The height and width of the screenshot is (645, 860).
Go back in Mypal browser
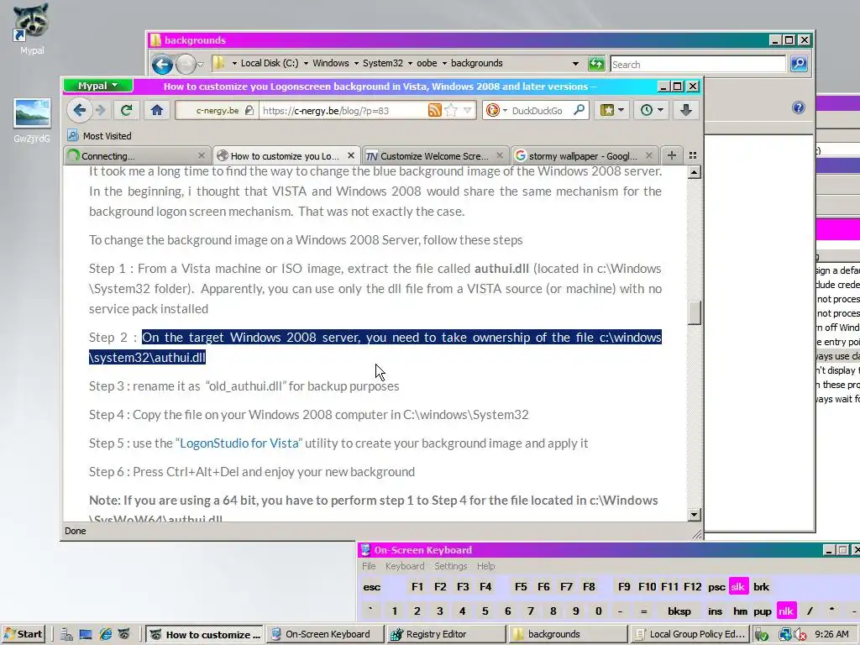tap(79, 110)
